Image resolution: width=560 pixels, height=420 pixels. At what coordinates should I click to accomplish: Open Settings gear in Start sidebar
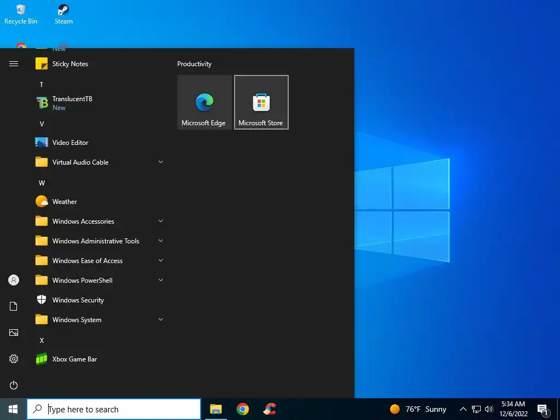pyautogui.click(x=14, y=359)
